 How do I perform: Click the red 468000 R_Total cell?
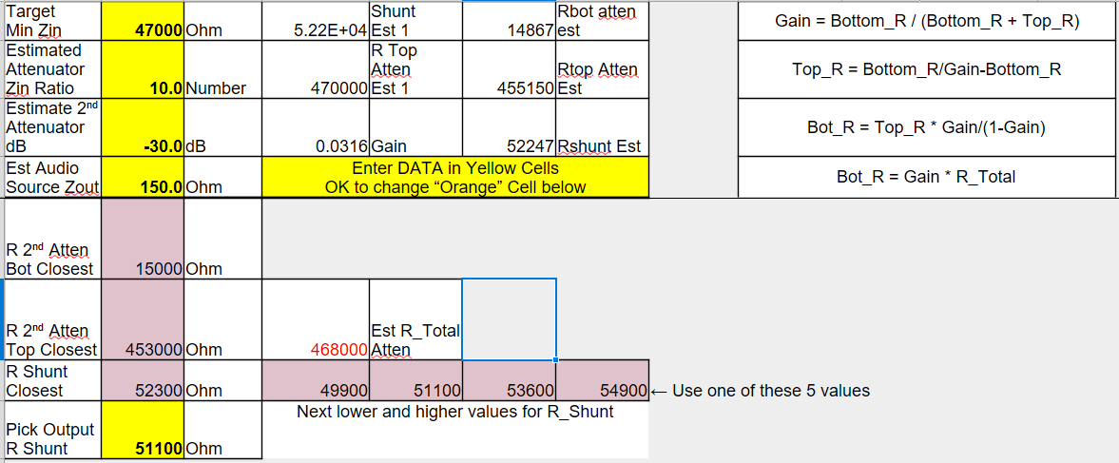point(316,318)
